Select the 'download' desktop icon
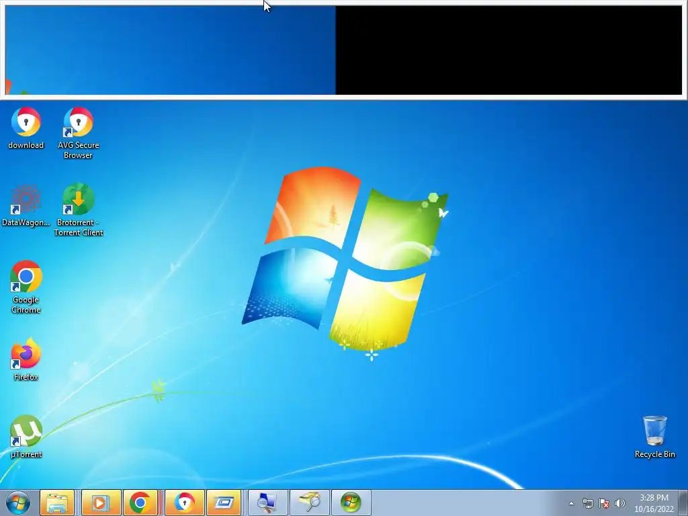Screen dimensions: 688x516 [26, 128]
